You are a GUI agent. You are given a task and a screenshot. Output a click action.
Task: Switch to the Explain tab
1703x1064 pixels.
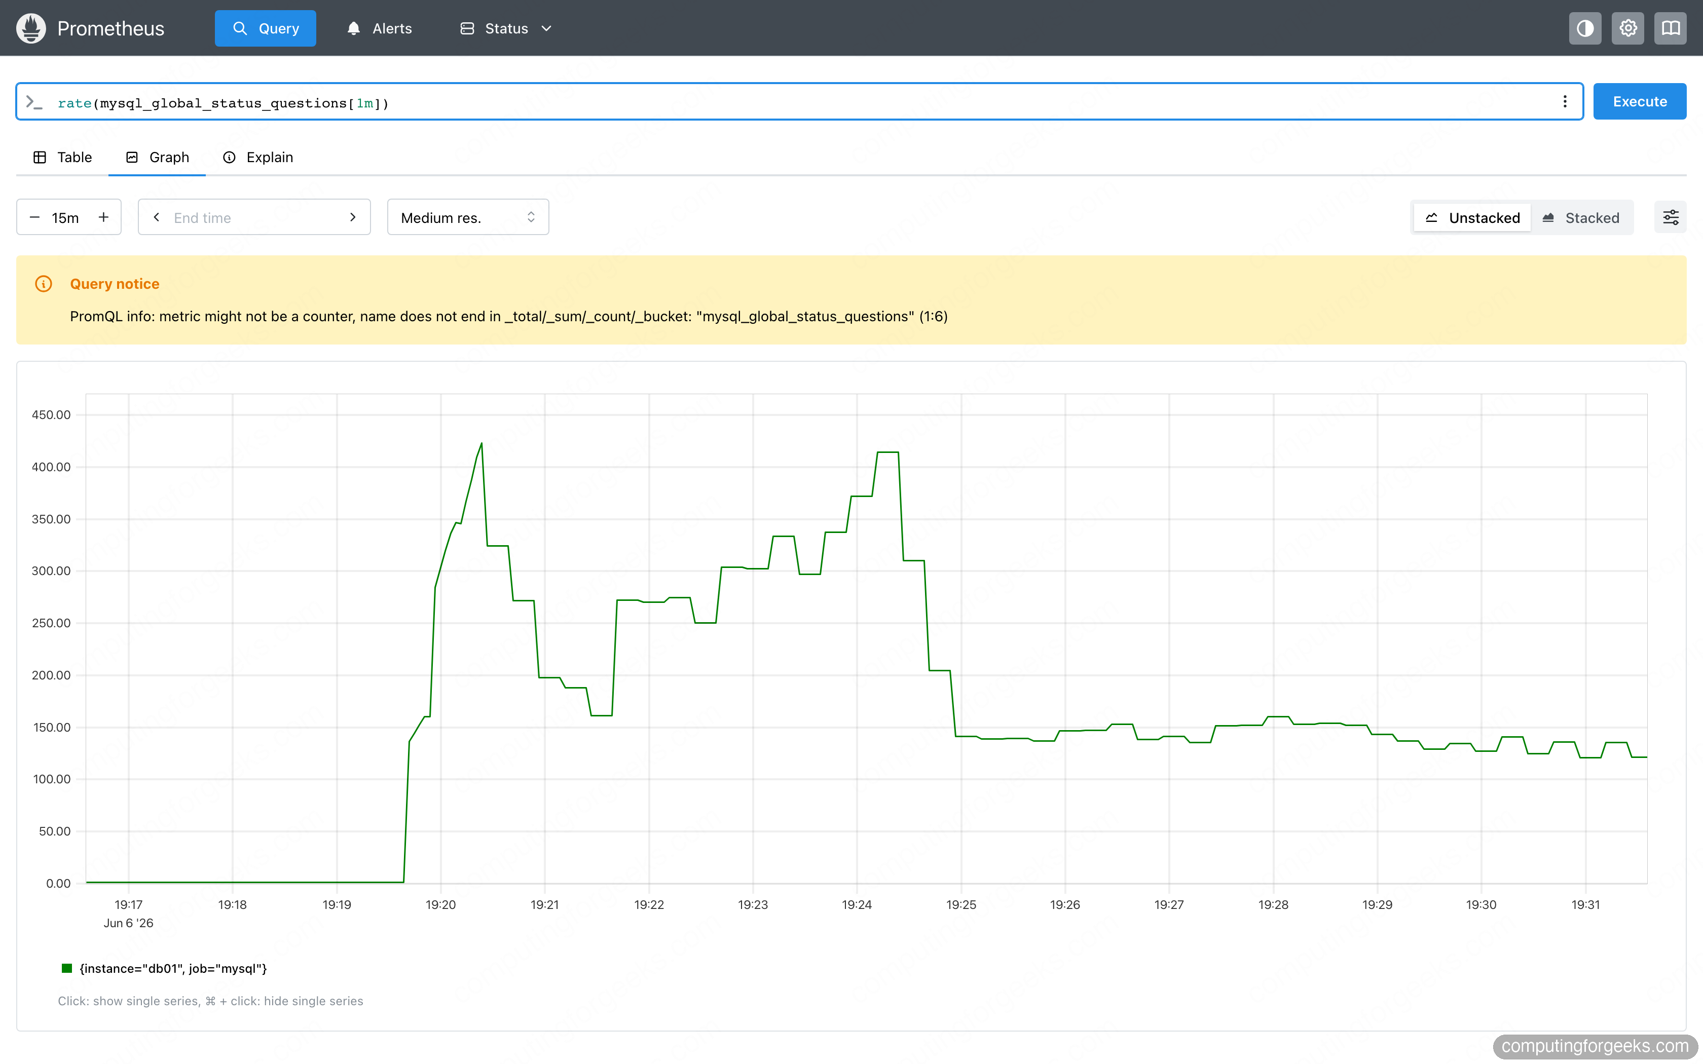(257, 157)
